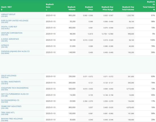Select the date 2025-01-10 in Intraco row

51,46
